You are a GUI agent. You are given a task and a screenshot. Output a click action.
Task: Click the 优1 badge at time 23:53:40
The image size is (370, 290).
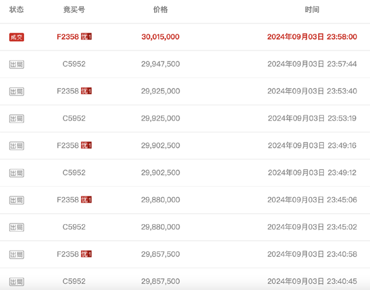86,91
